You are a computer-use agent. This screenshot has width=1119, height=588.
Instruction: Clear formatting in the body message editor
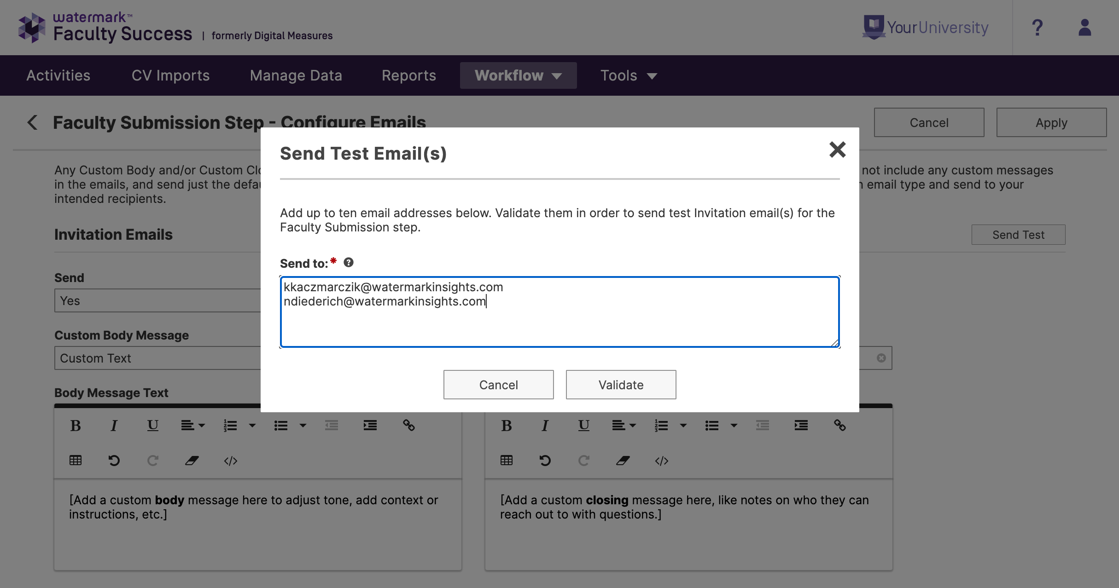pyautogui.click(x=192, y=461)
